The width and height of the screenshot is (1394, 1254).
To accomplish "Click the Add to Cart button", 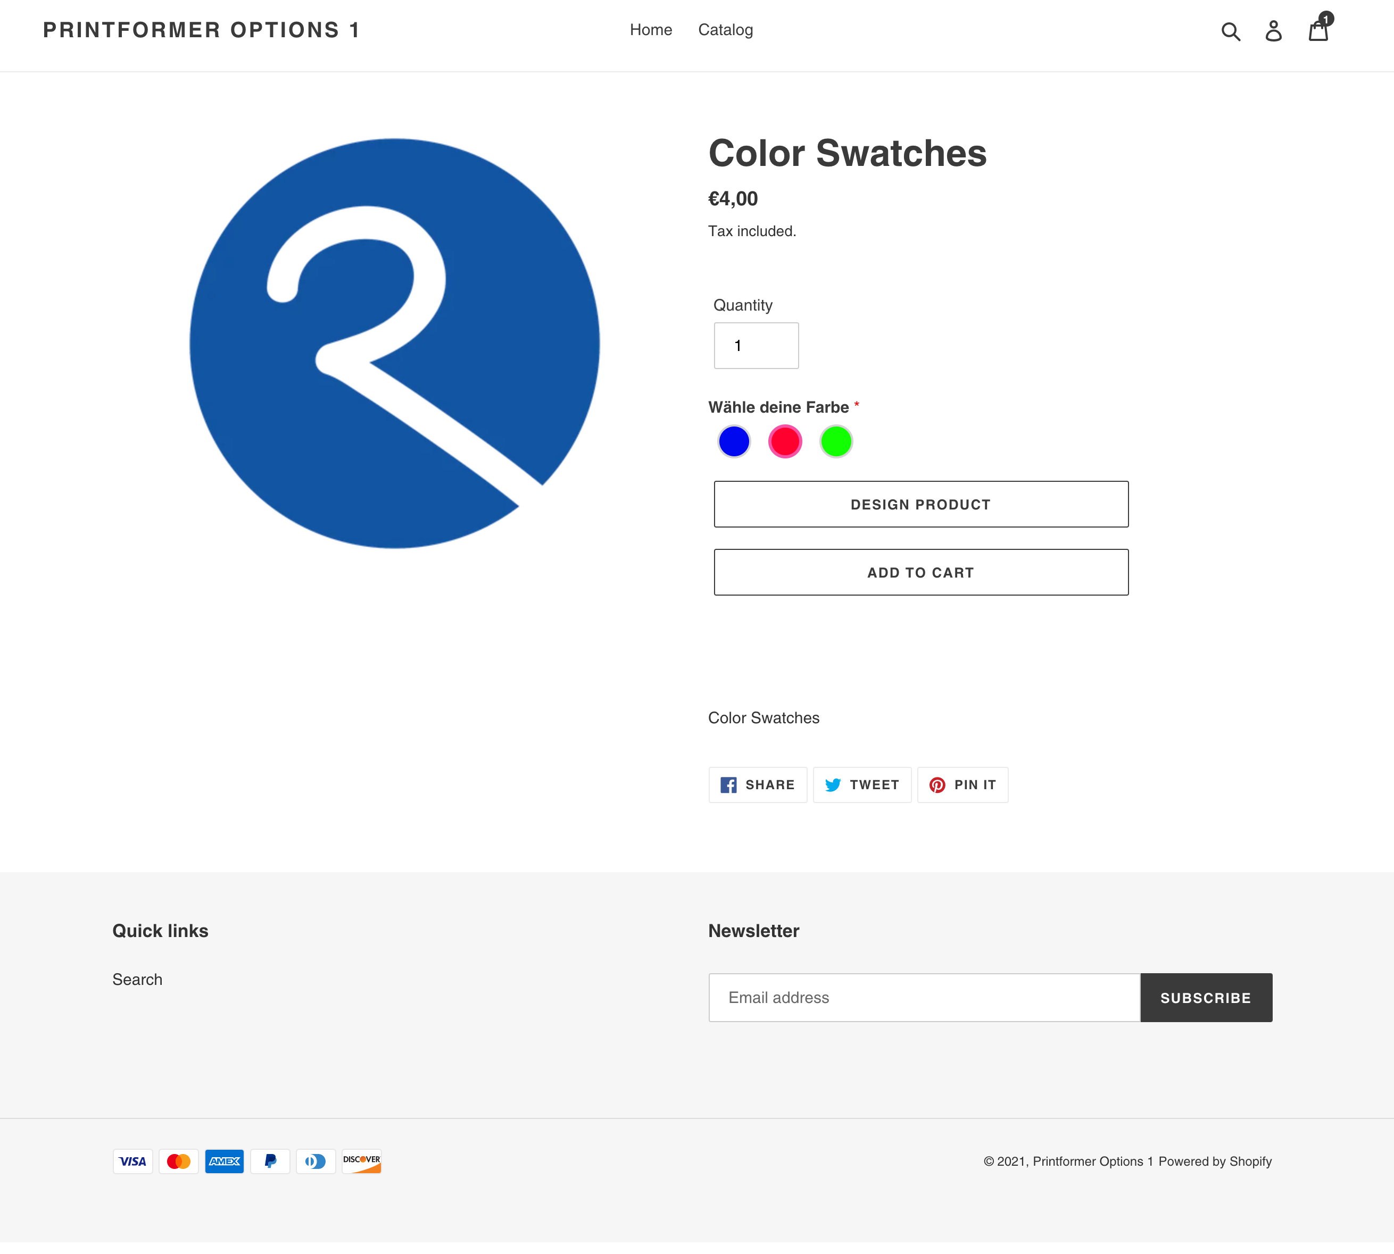I will coord(920,573).
